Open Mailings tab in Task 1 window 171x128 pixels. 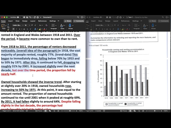click(x=135, y=21)
